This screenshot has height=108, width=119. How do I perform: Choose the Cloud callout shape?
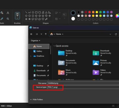(x=40, y=19)
